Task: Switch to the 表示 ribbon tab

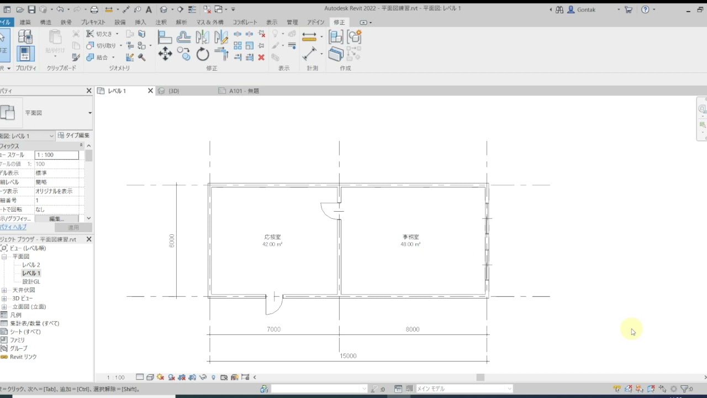Action: click(272, 22)
